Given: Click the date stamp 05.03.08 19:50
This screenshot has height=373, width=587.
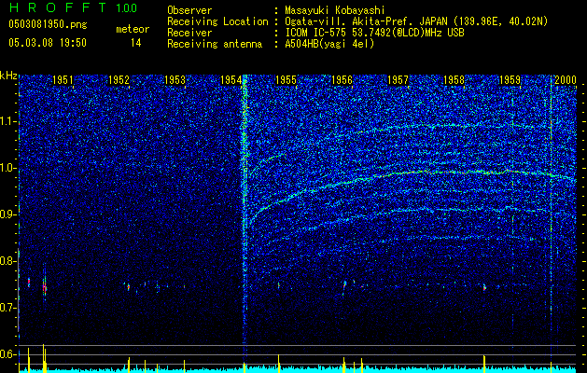Looking at the screenshot, I should point(48,43).
